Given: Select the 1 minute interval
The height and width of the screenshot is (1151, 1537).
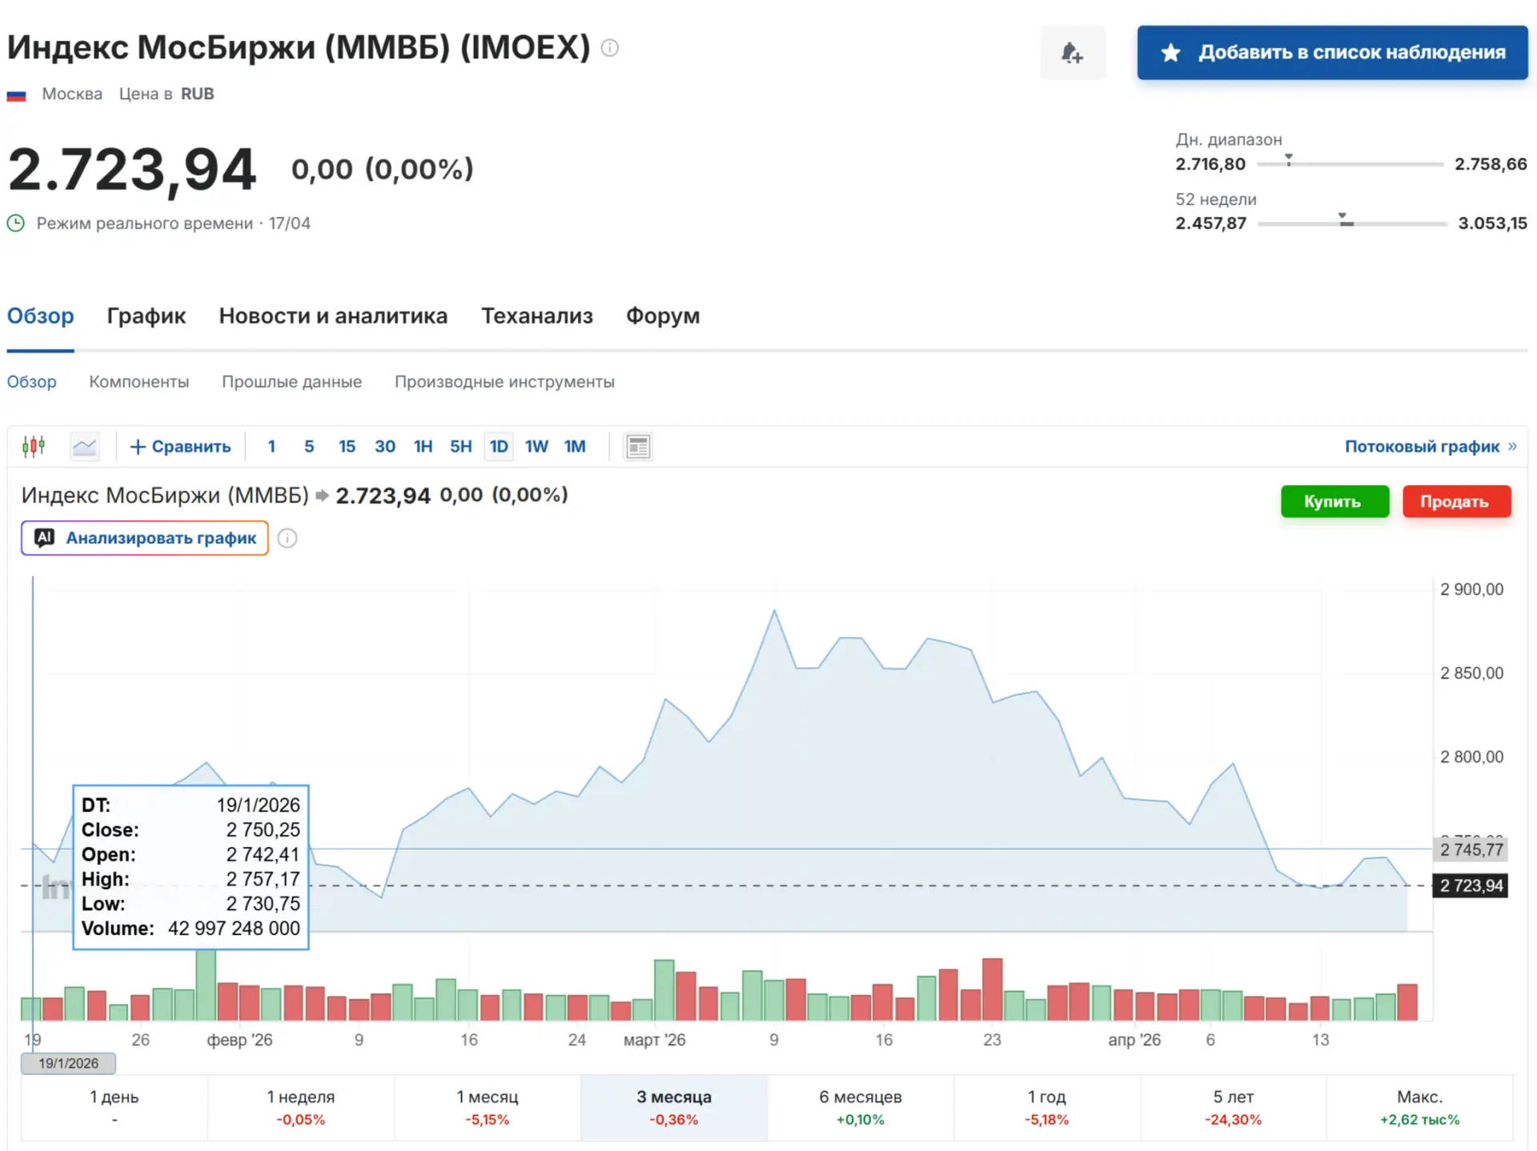Looking at the screenshot, I should click(x=271, y=447).
